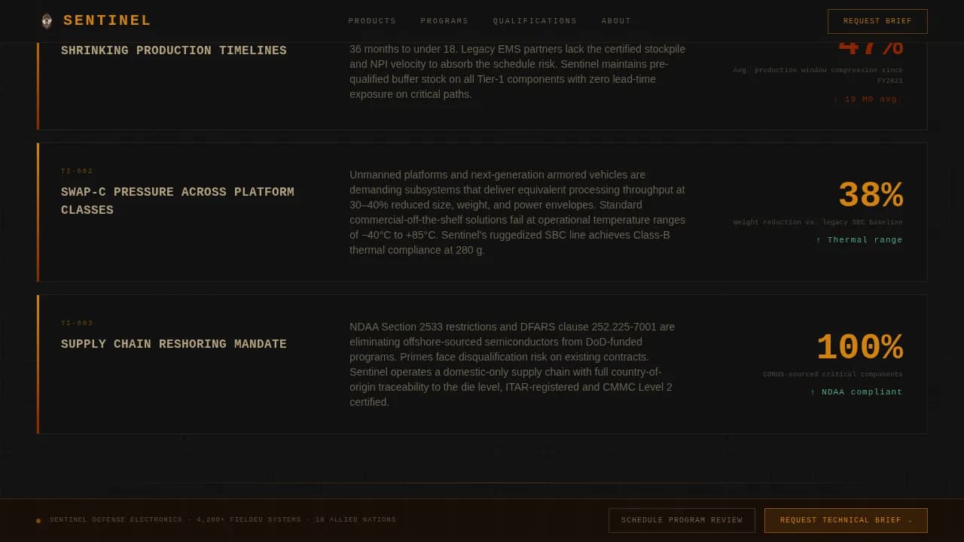Screen dimensions: 964x542
Task: Open the Qualifications nav link
Action: tap(535, 21)
